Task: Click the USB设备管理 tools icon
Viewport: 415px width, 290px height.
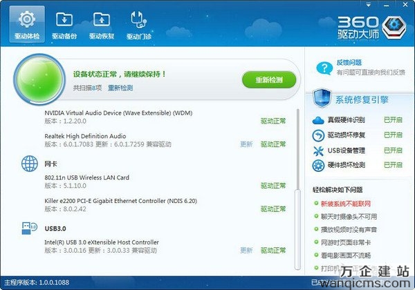Action: point(318,151)
